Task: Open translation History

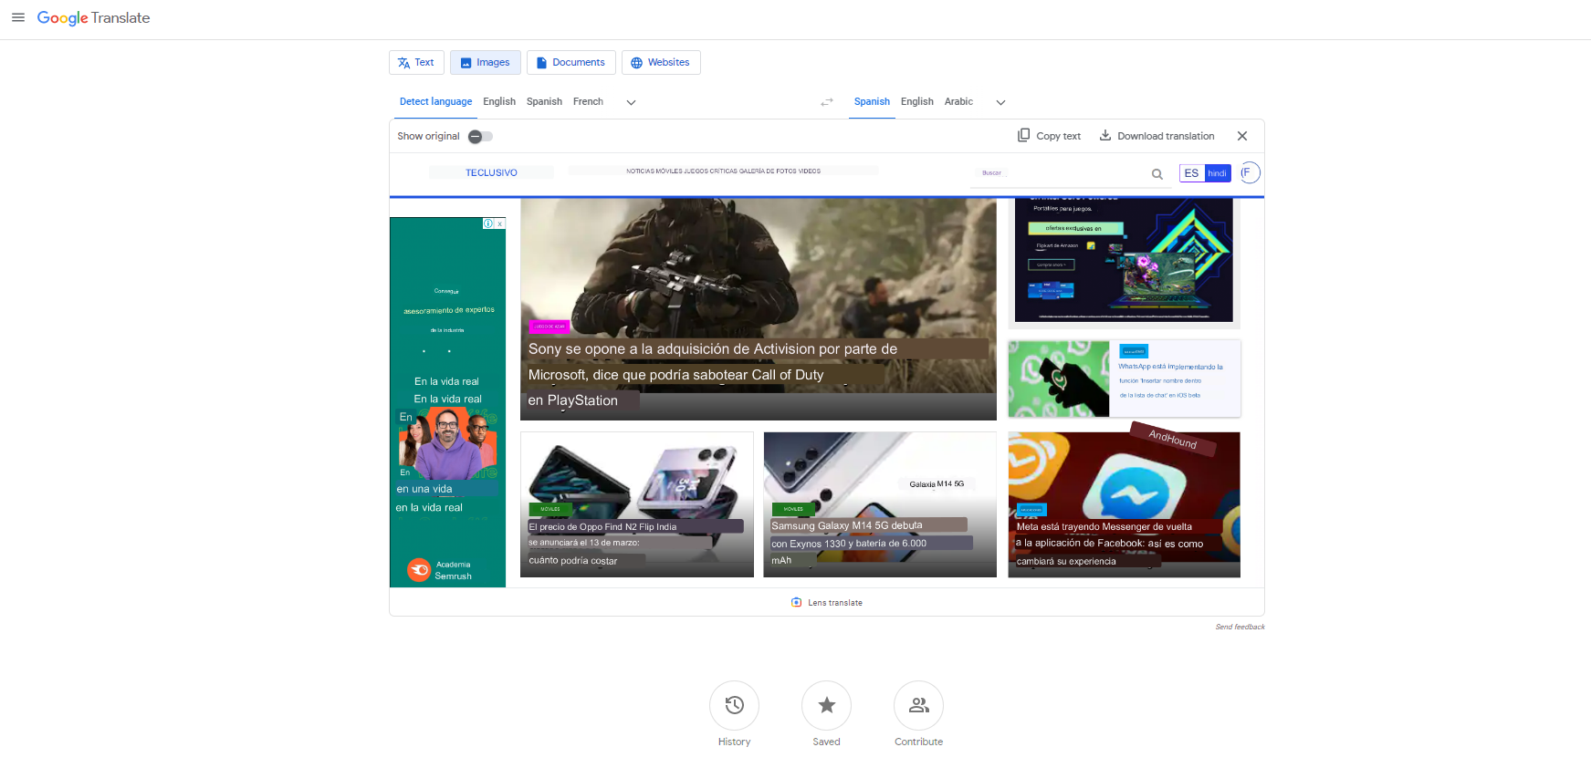Action: pyautogui.click(x=734, y=705)
